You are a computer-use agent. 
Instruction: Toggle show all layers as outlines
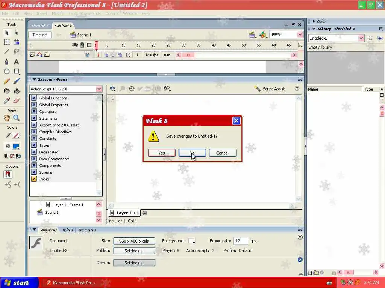coord(89,45)
